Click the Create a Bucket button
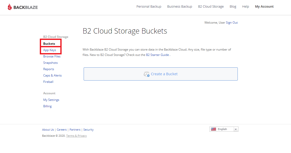291x153 pixels. pos(161,74)
